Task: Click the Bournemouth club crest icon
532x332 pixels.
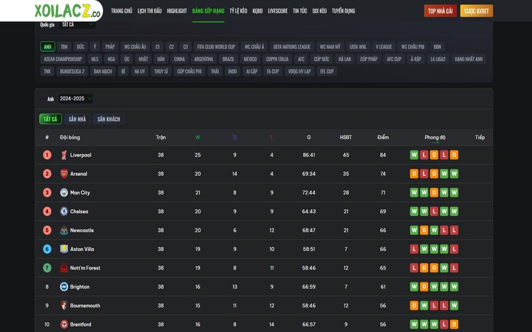Action: (64, 305)
